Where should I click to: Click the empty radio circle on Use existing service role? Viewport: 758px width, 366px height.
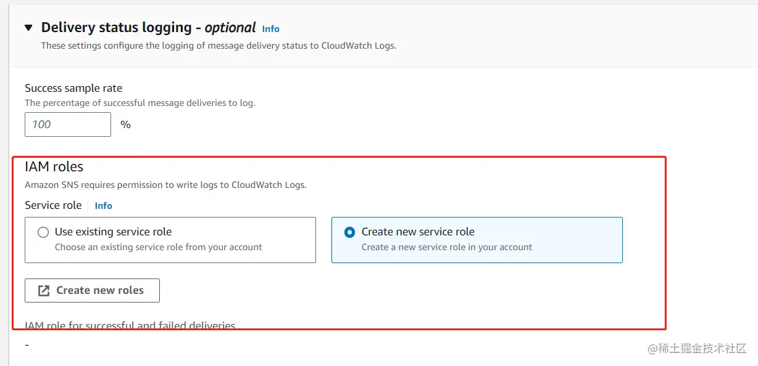[x=43, y=232]
